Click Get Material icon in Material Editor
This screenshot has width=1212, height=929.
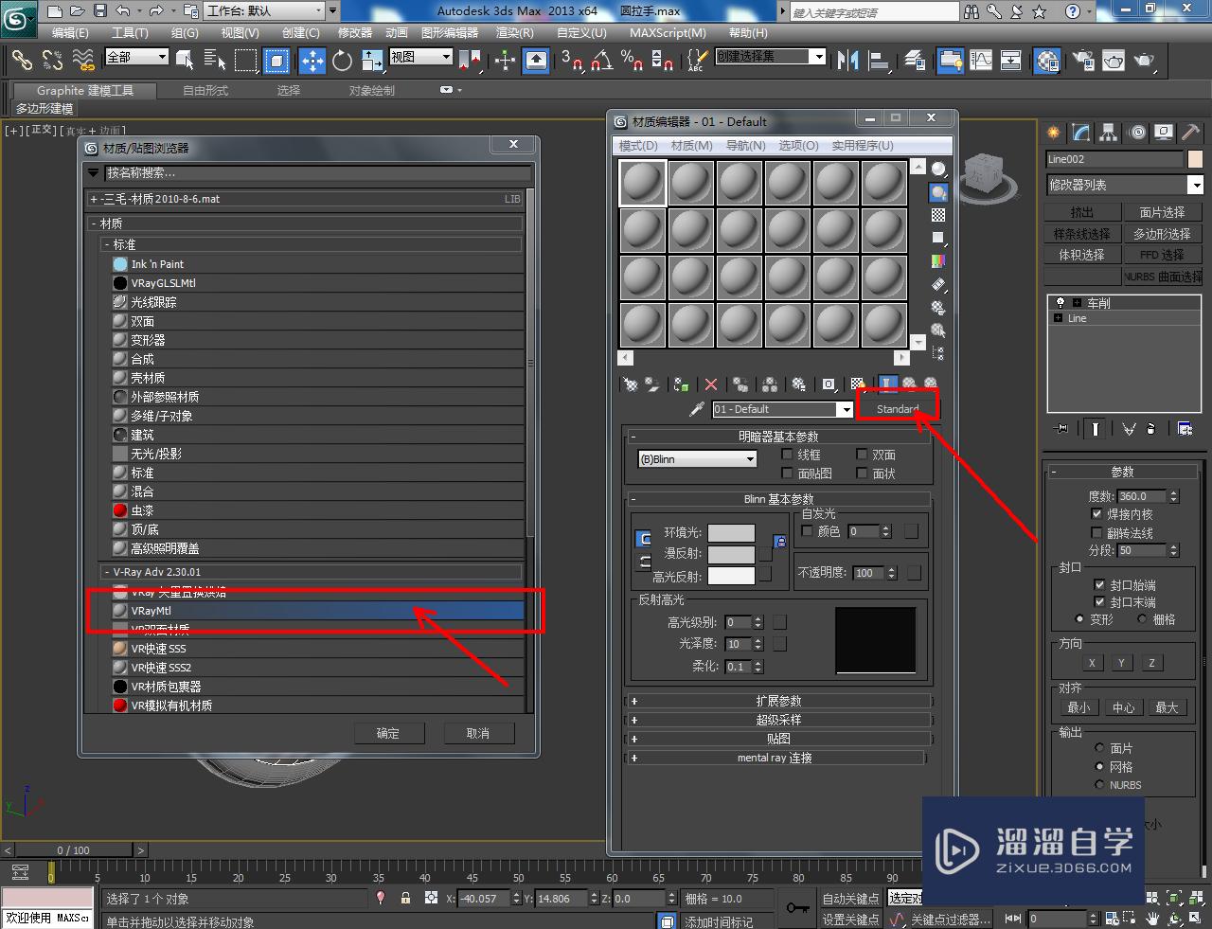(631, 384)
